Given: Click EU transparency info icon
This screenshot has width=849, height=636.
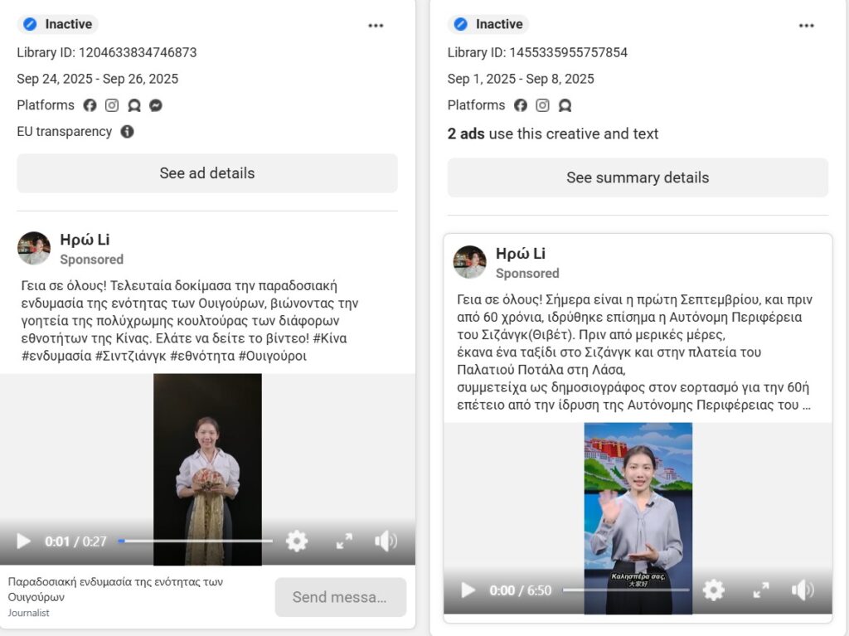Looking at the screenshot, I should [127, 132].
